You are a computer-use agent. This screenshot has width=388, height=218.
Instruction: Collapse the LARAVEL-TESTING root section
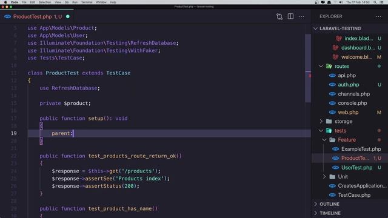315,28
